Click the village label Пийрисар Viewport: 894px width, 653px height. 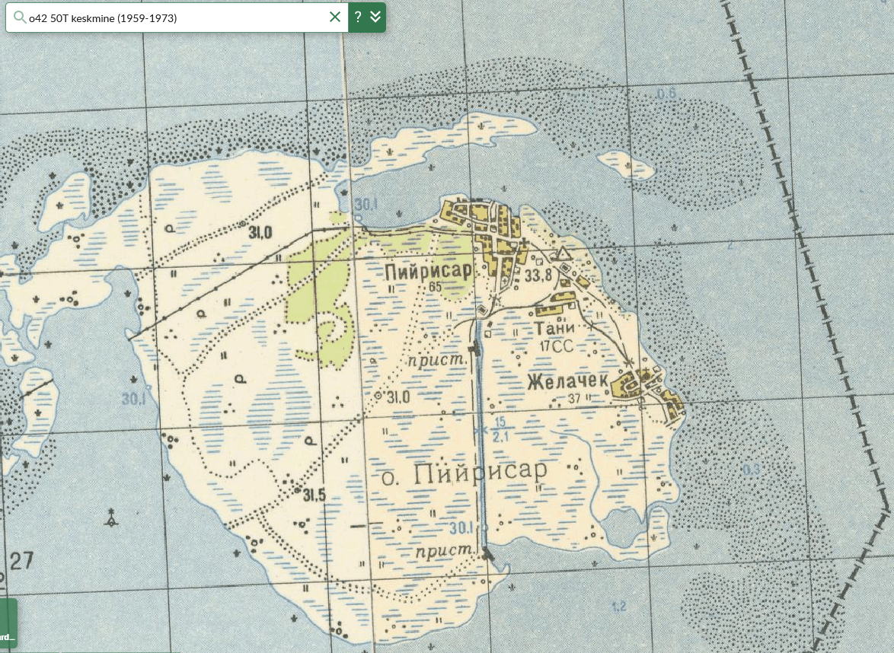coord(429,271)
